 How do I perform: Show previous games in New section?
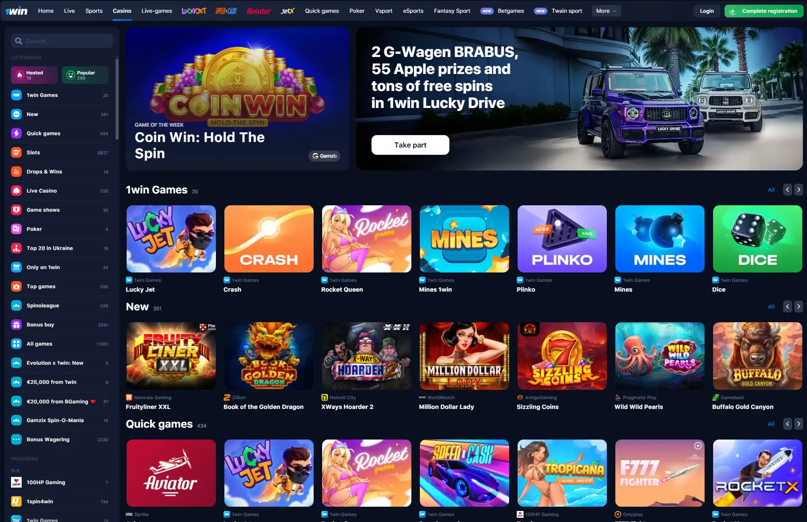(x=787, y=307)
